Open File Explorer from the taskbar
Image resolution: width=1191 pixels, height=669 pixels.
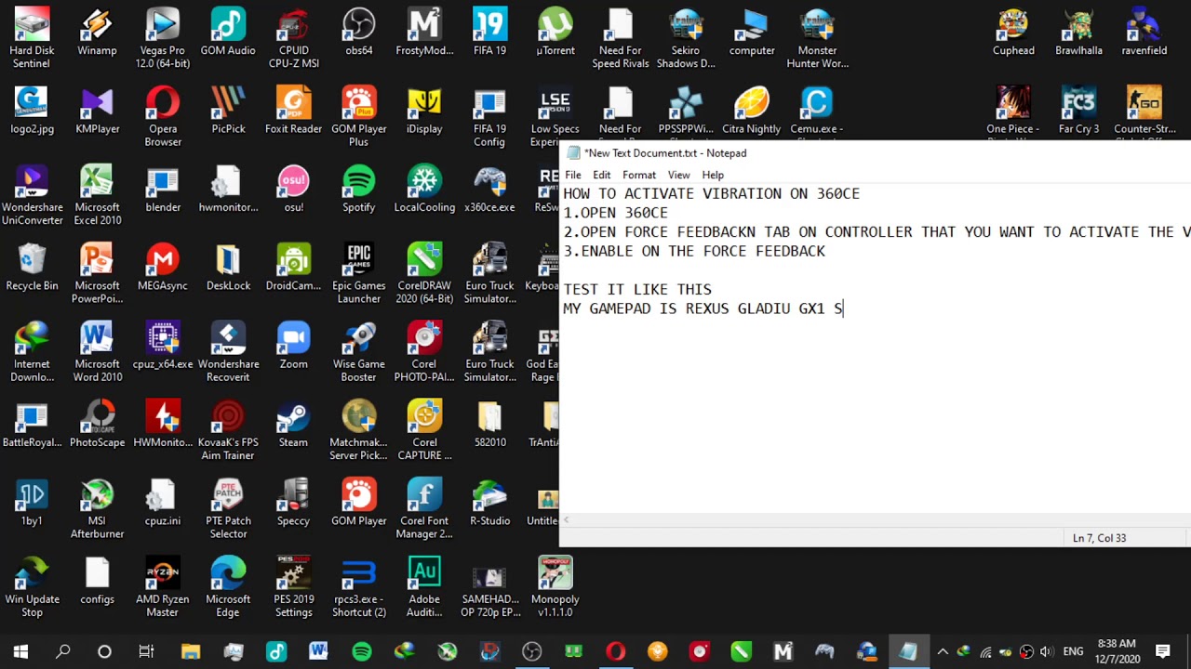[x=191, y=651]
